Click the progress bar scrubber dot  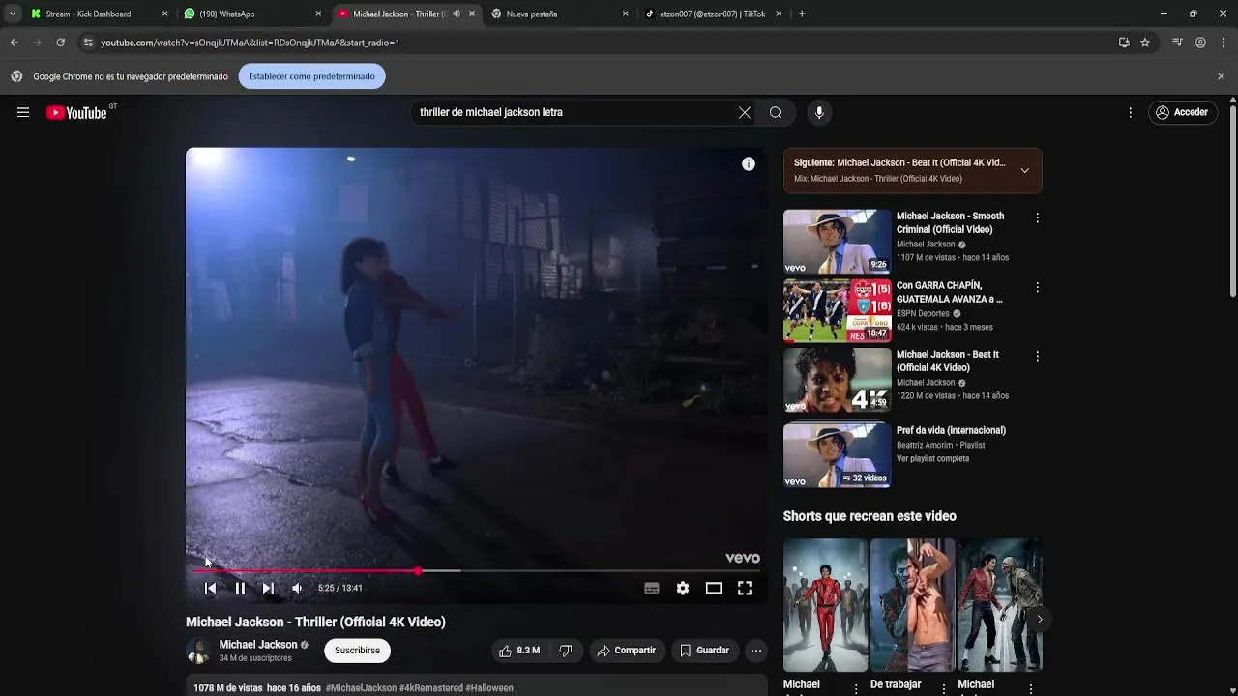click(419, 571)
